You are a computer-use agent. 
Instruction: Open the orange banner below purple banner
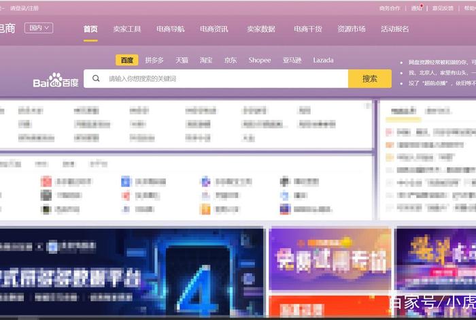330,306
